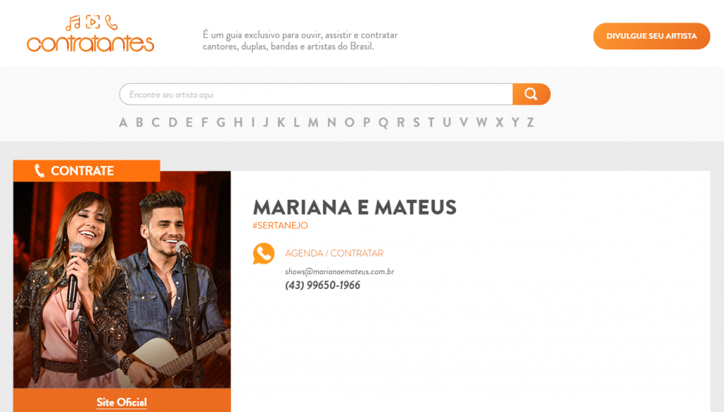Click the video play icon above logo
The height and width of the screenshot is (412, 724).
click(x=93, y=22)
